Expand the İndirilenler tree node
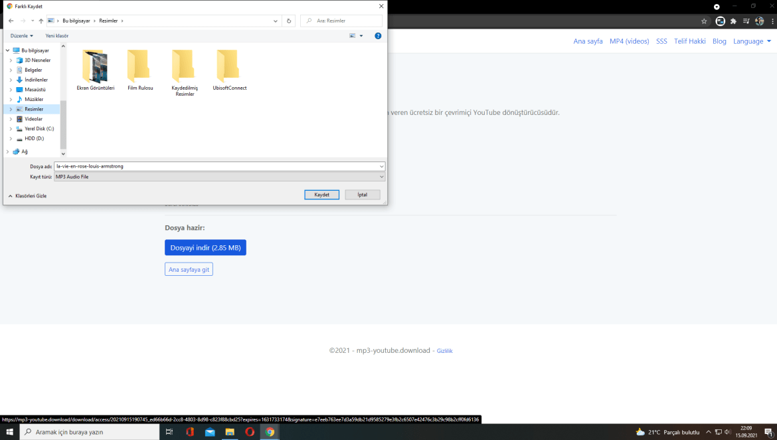Screen dimensions: 777x440 pyautogui.click(x=11, y=80)
